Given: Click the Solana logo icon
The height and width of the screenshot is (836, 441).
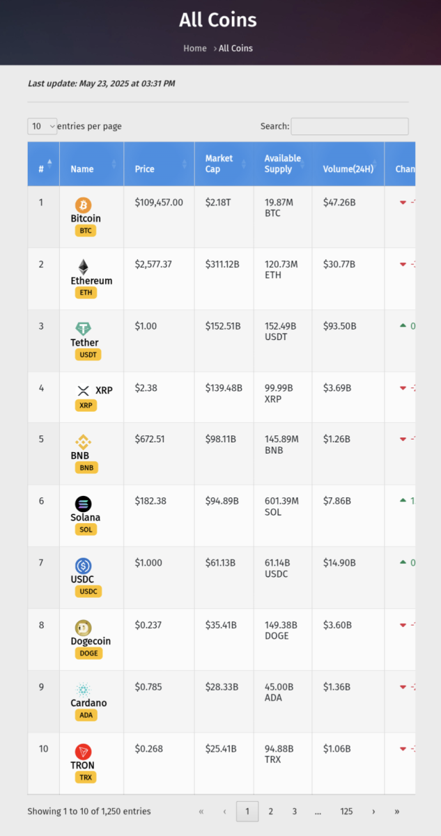Looking at the screenshot, I should click(x=84, y=504).
